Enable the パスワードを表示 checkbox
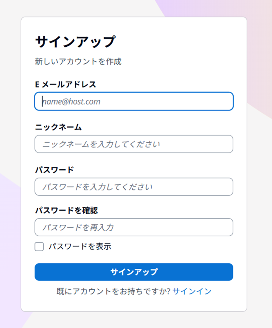This screenshot has width=272, height=328. [x=39, y=246]
